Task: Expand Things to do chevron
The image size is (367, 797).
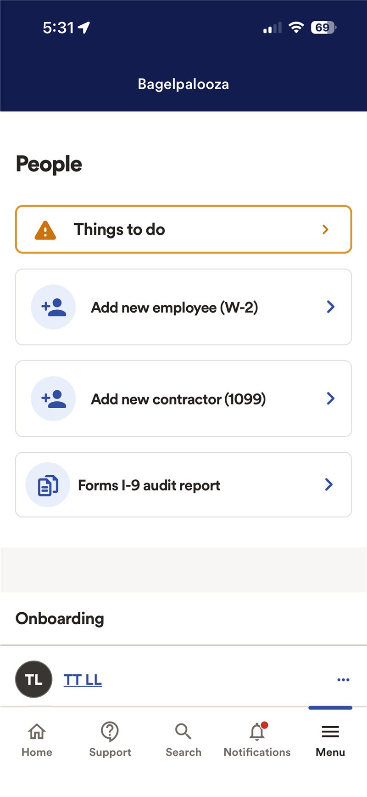Action: tap(325, 229)
